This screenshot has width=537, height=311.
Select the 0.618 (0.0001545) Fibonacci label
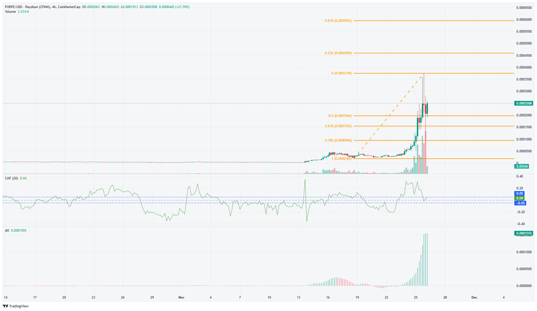click(x=338, y=126)
